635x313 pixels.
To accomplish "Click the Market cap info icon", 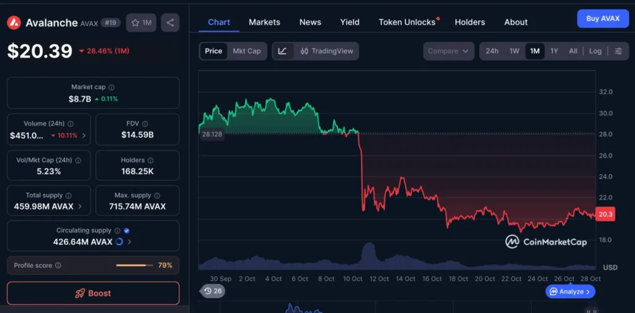I will tap(112, 87).
